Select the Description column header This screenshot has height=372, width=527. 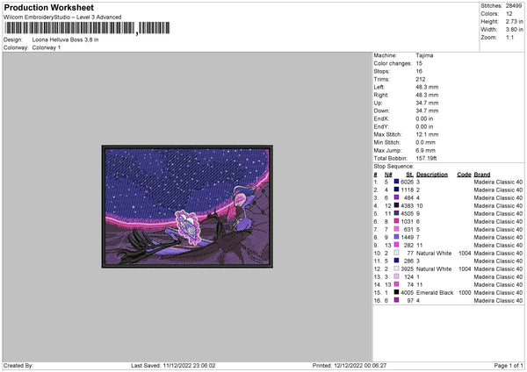coord(432,175)
